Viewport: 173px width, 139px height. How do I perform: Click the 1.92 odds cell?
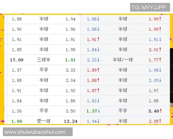click(71, 91)
